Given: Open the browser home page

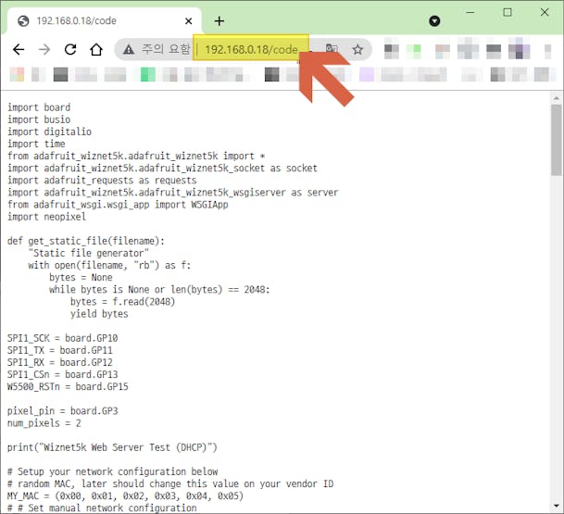Looking at the screenshot, I should 96,49.
